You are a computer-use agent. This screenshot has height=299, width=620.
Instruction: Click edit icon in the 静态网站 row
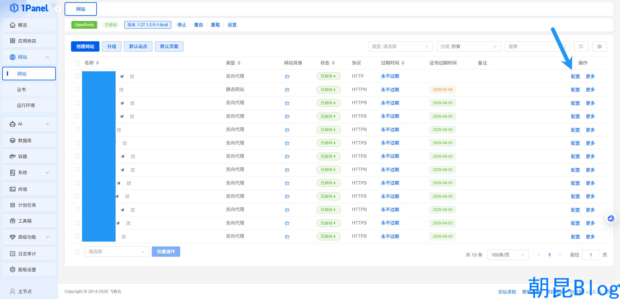point(121,90)
